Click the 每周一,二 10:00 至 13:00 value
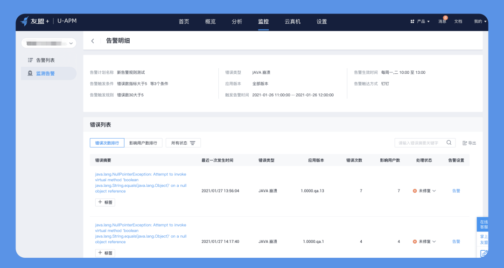The height and width of the screenshot is (268, 504). pos(403,72)
